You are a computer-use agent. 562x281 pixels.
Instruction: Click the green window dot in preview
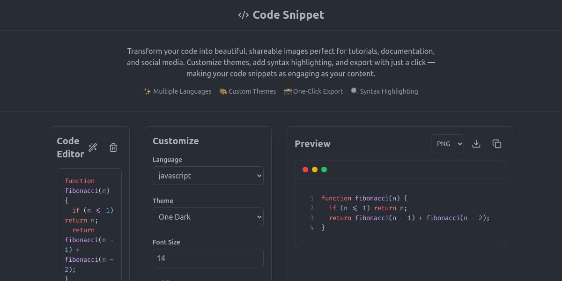(x=324, y=170)
